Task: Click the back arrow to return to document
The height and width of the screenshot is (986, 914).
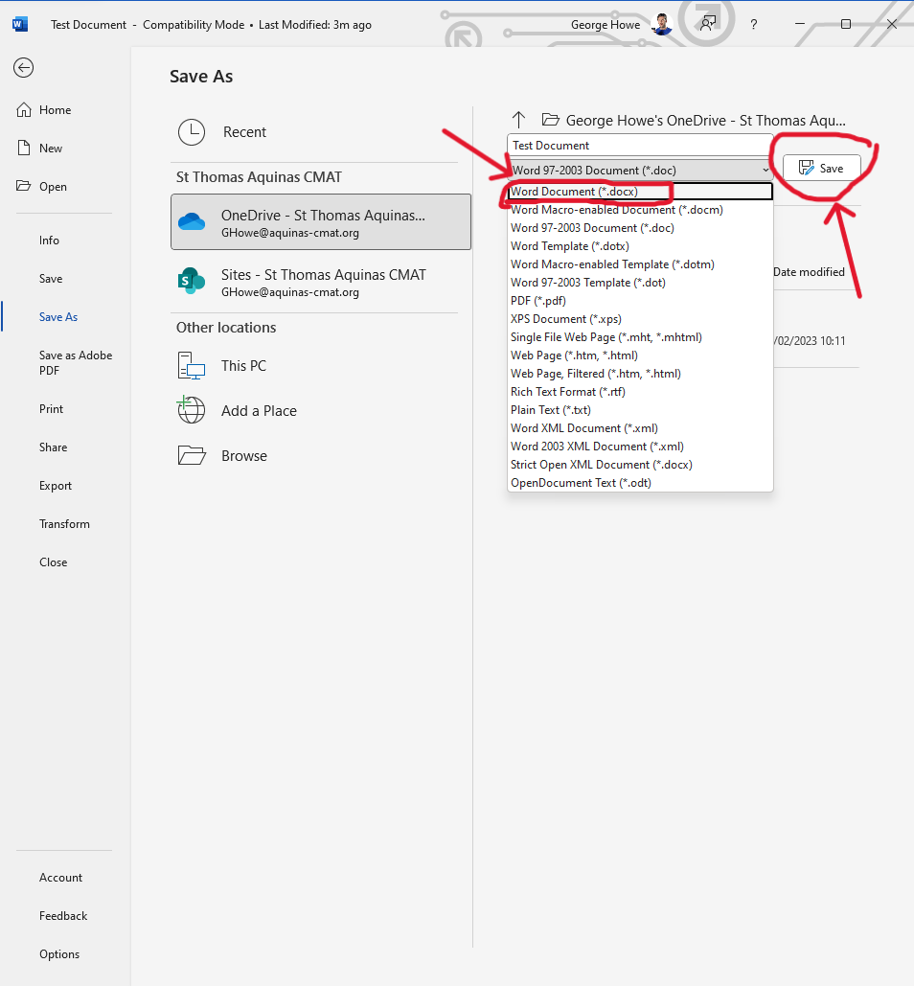Action: tap(23, 67)
